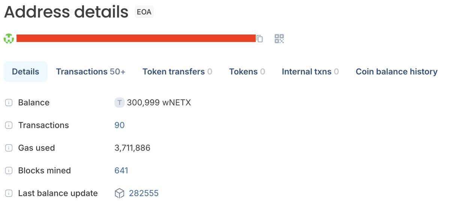
Task: Click the block cube icon
Action: (119, 193)
